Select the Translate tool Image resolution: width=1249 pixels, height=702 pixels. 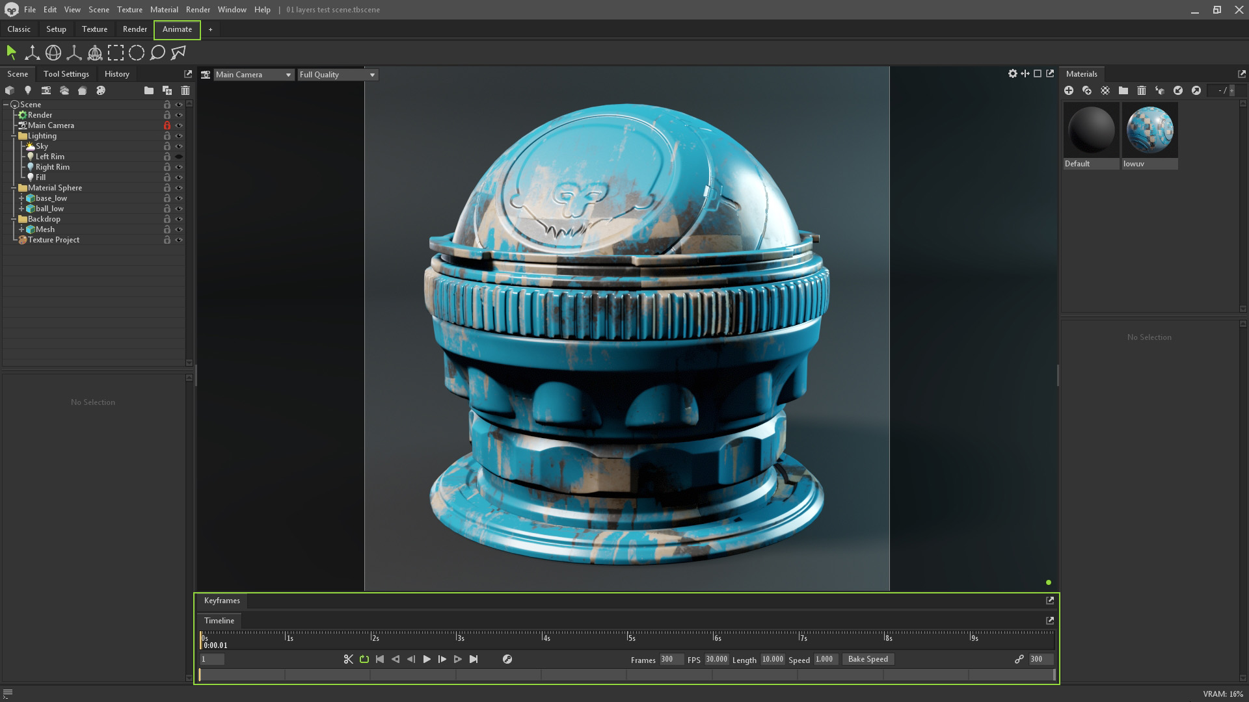pos(32,53)
